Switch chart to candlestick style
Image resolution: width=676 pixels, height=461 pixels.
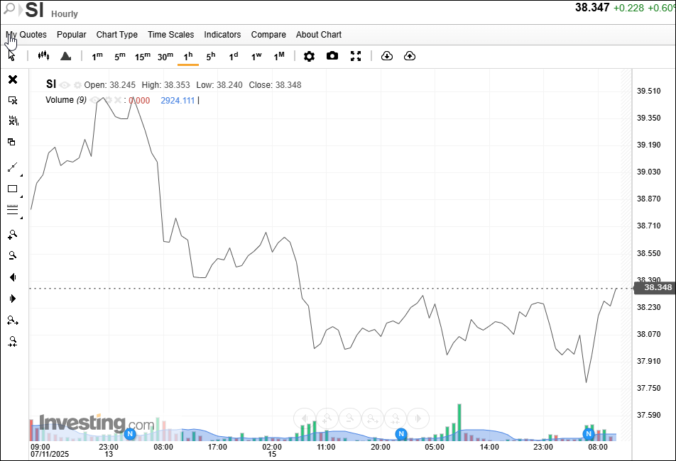click(x=43, y=55)
